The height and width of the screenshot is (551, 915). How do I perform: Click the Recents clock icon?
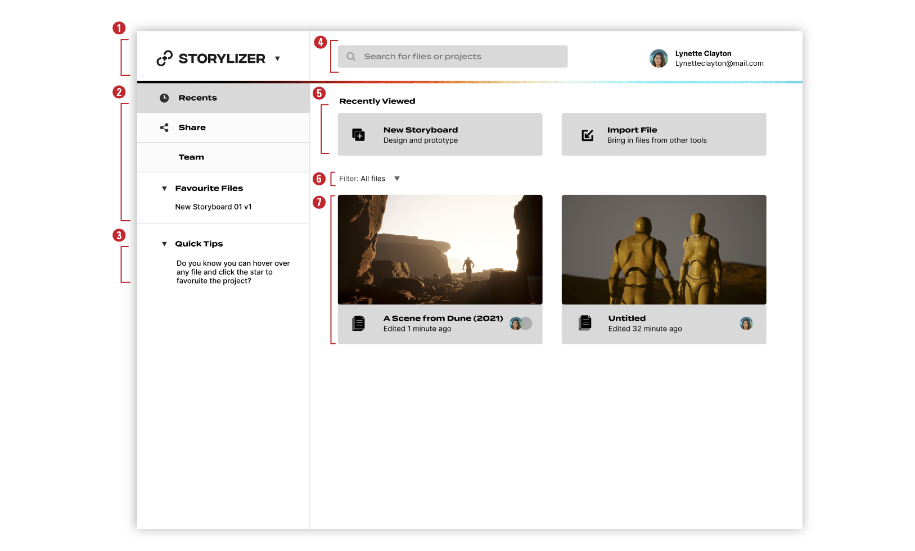click(164, 98)
